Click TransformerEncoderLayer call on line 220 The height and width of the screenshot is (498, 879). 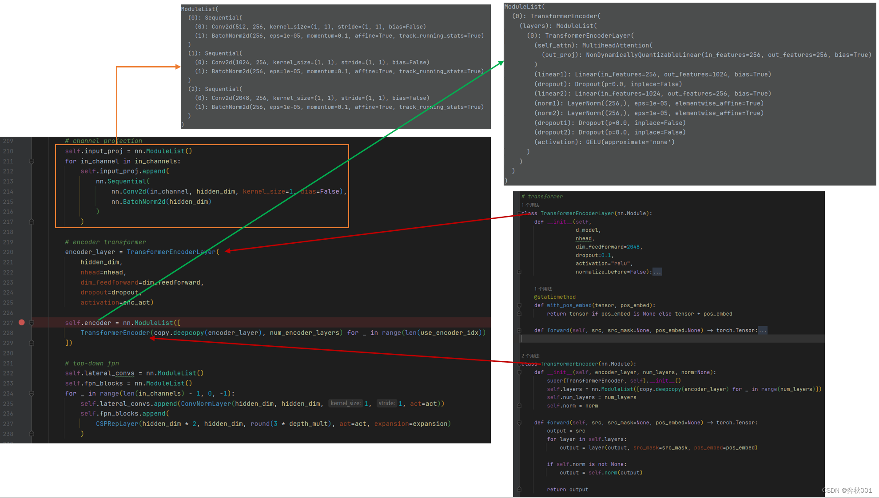coord(171,252)
